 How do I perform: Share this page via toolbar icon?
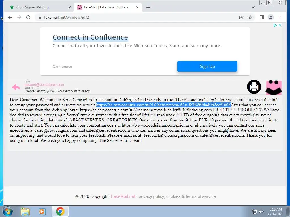click(241, 17)
